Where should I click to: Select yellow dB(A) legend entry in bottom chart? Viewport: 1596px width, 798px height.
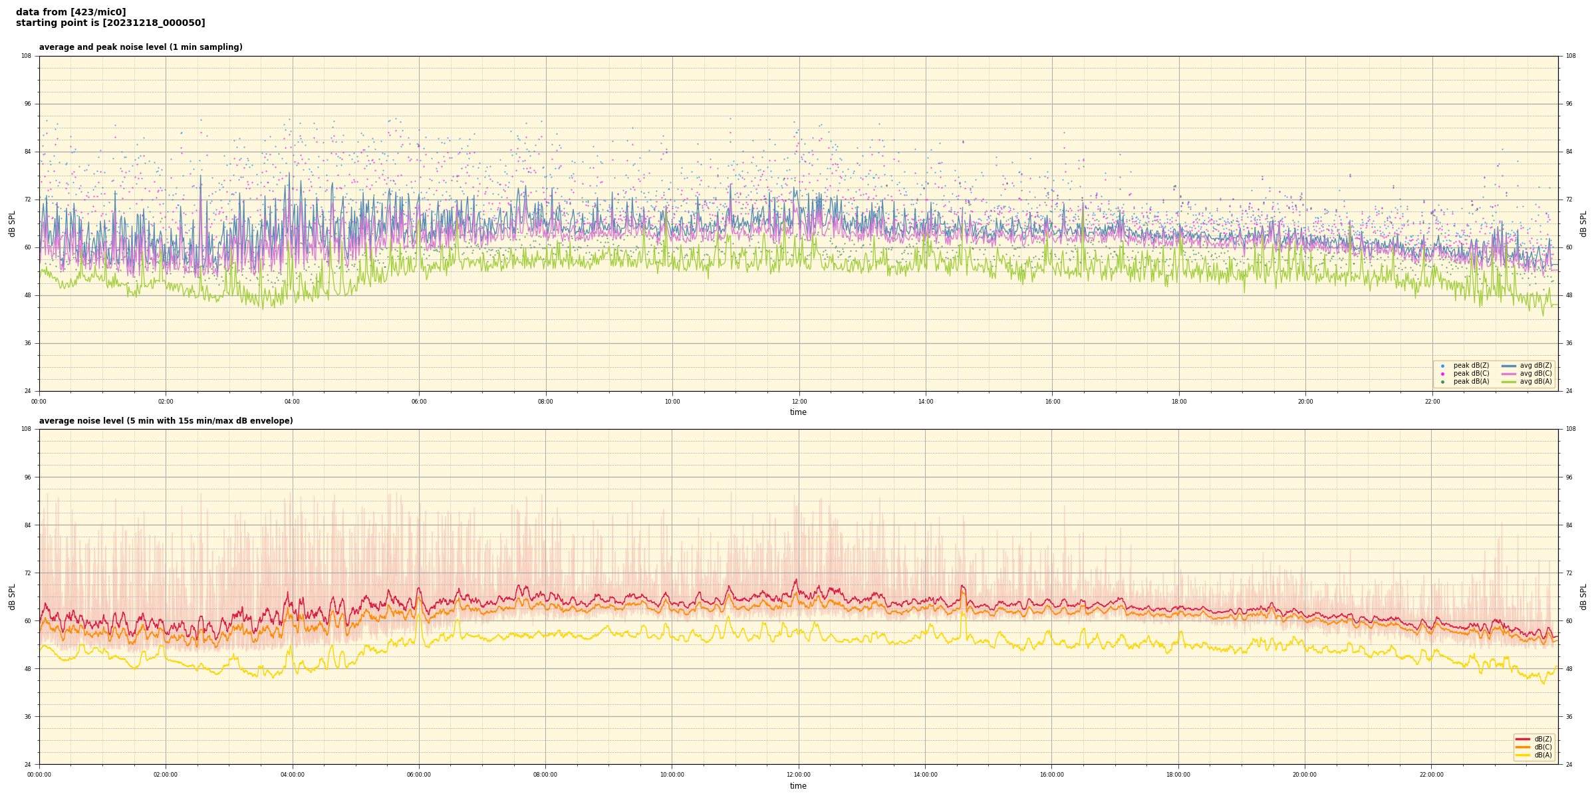click(1541, 755)
